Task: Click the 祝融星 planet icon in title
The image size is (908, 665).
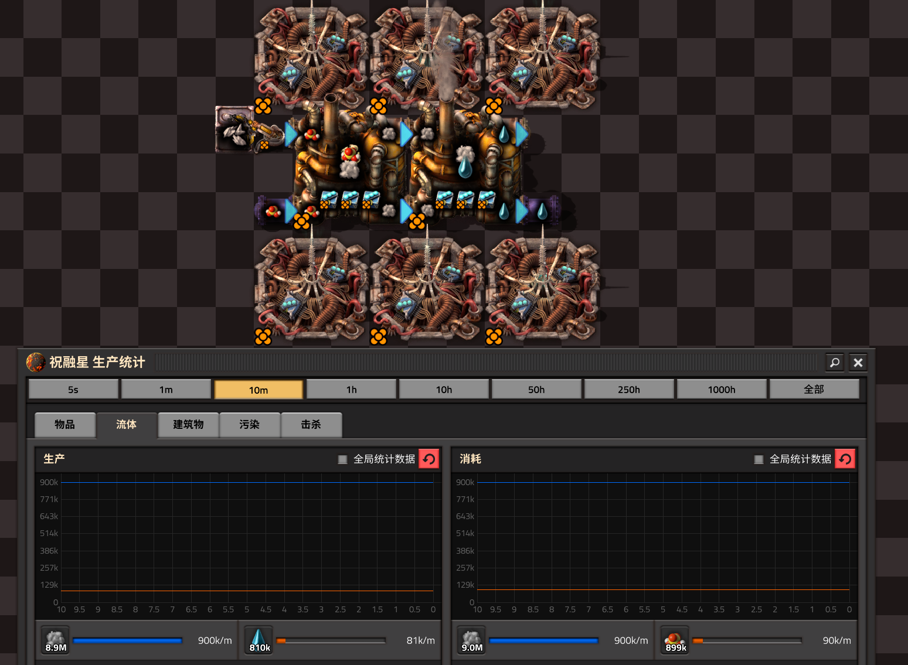Action: [x=36, y=362]
